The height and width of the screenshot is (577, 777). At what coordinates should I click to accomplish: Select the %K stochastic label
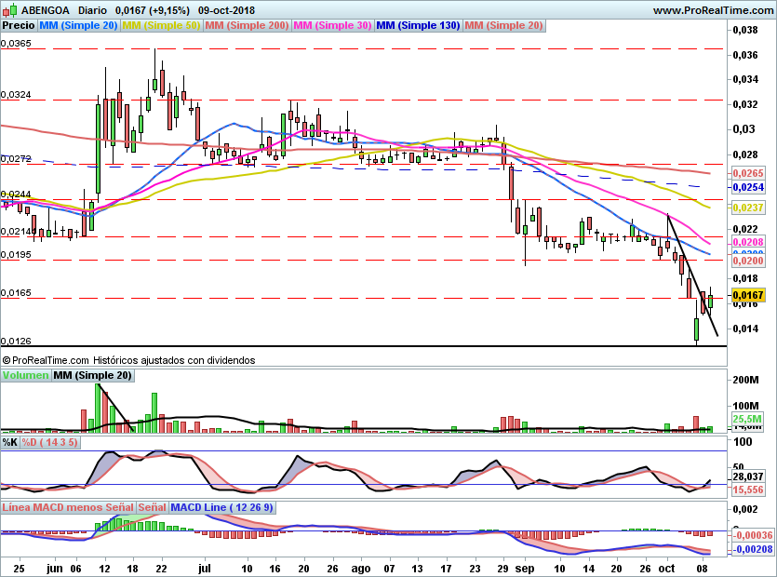(x=10, y=442)
